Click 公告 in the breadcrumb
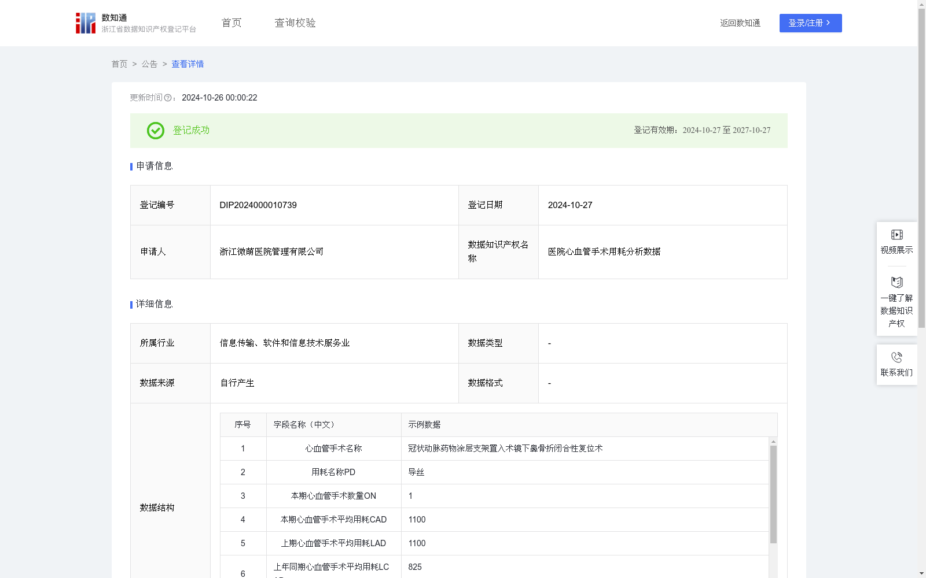926x578 pixels. coord(149,64)
